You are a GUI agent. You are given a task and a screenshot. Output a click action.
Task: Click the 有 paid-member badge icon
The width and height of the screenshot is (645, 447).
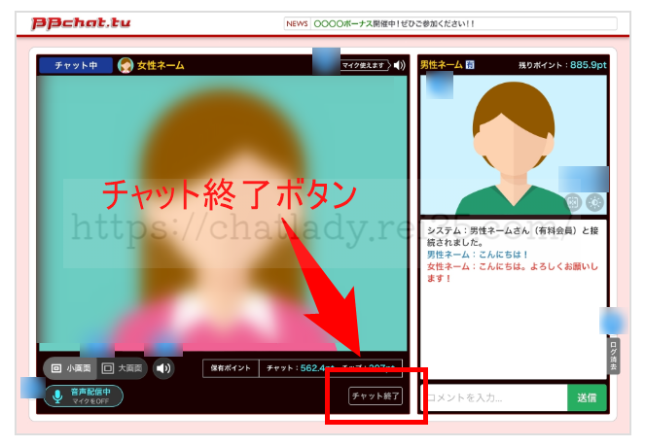(x=470, y=65)
